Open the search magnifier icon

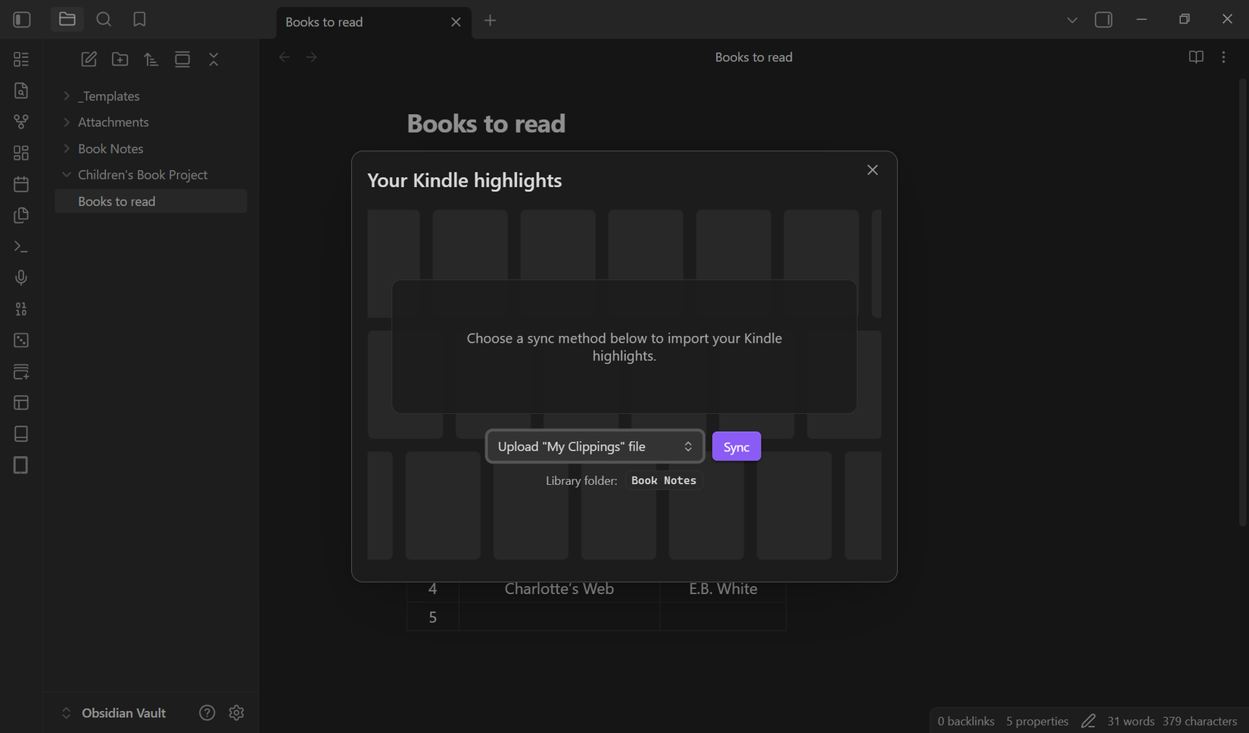pos(104,20)
